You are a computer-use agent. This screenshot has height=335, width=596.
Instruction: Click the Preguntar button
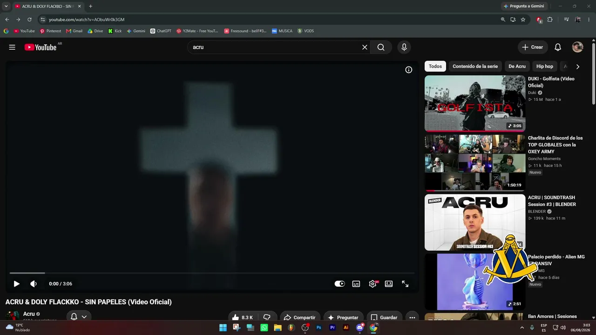(x=344, y=317)
